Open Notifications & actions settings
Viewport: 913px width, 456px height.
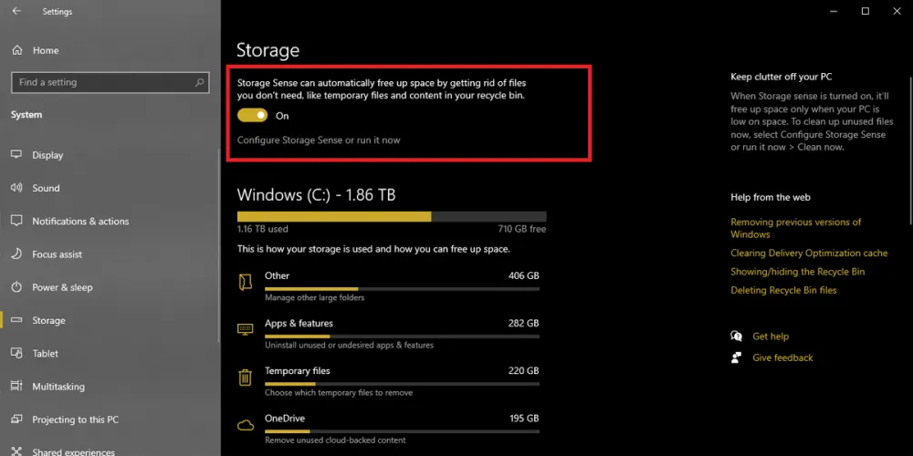click(80, 222)
